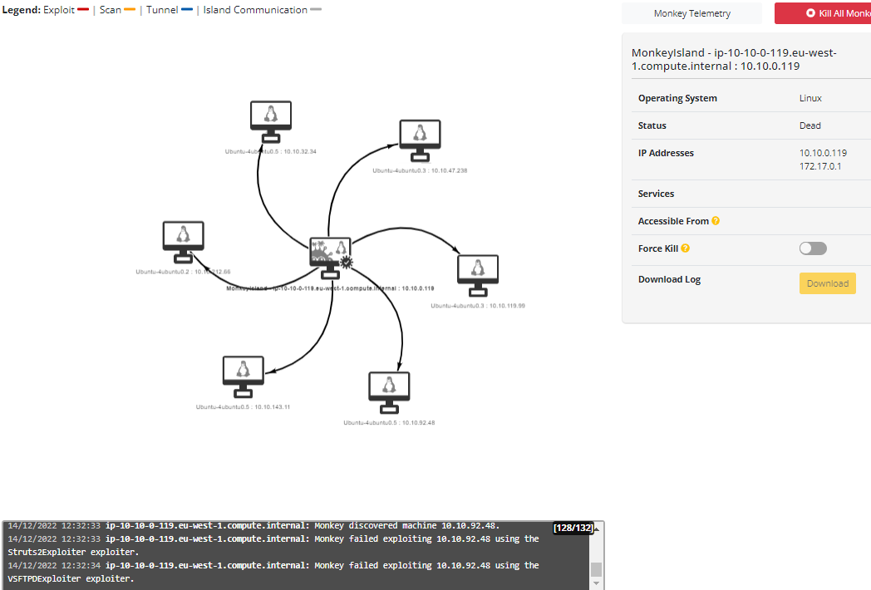Select the Linux node 10.10.212.66 icon
The image size is (871, 590).
184,242
